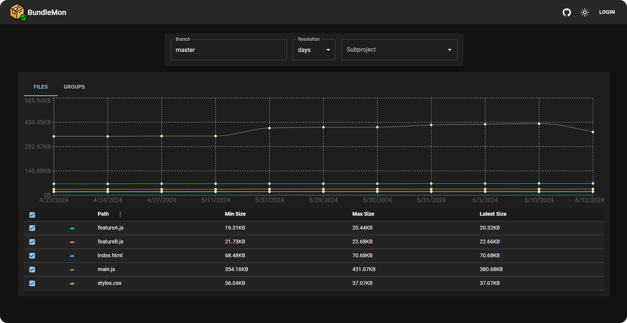Click the BundleMon title text
The width and height of the screenshot is (627, 323).
pos(47,12)
